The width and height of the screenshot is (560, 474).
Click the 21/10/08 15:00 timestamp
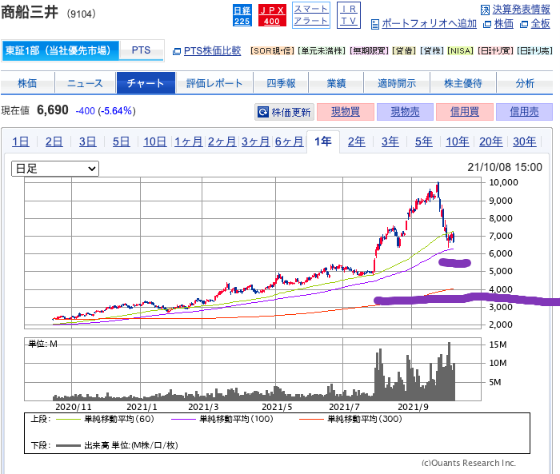[505, 167]
